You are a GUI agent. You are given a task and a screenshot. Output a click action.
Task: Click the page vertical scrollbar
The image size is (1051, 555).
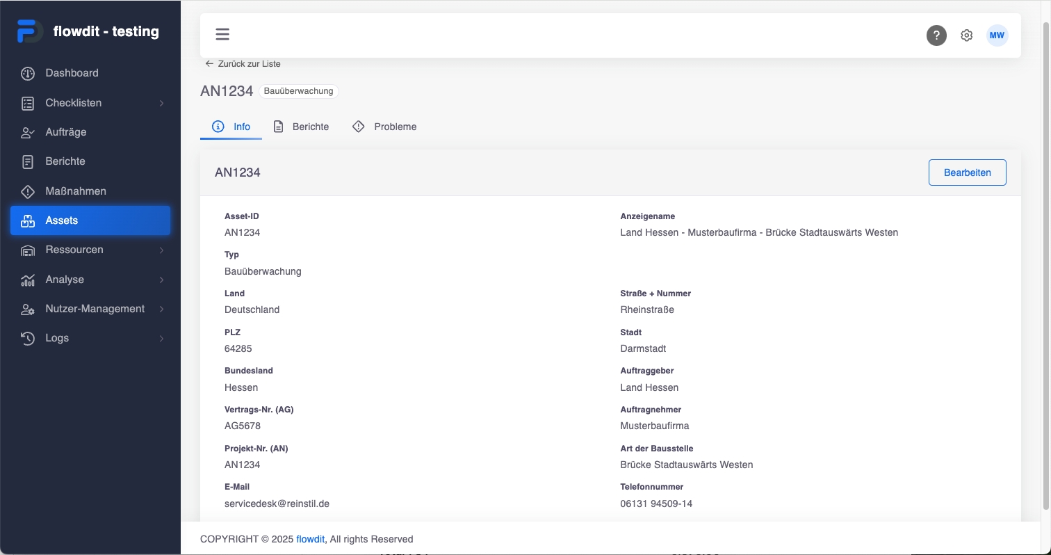click(x=1045, y=264)
